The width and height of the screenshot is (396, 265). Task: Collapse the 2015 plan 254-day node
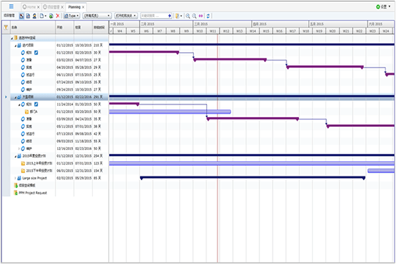point(15,156)
